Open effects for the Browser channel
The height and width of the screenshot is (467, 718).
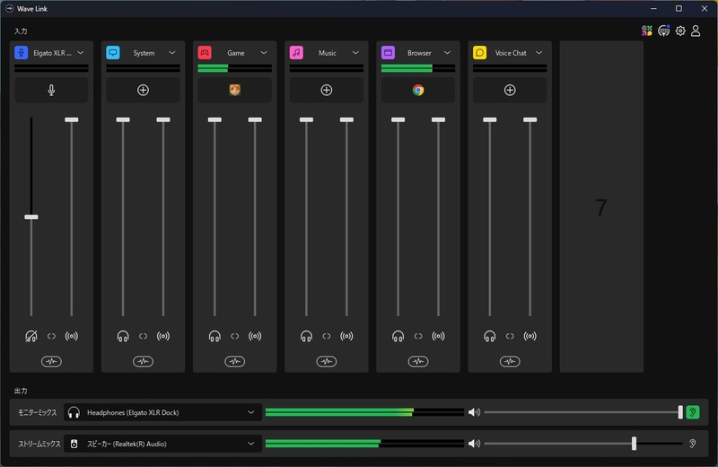[x=418, y=362]
